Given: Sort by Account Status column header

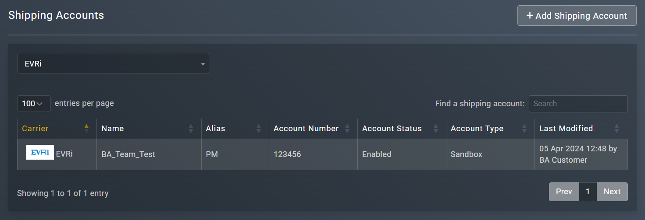Looking at the screenshot, I should pos(402,129).
